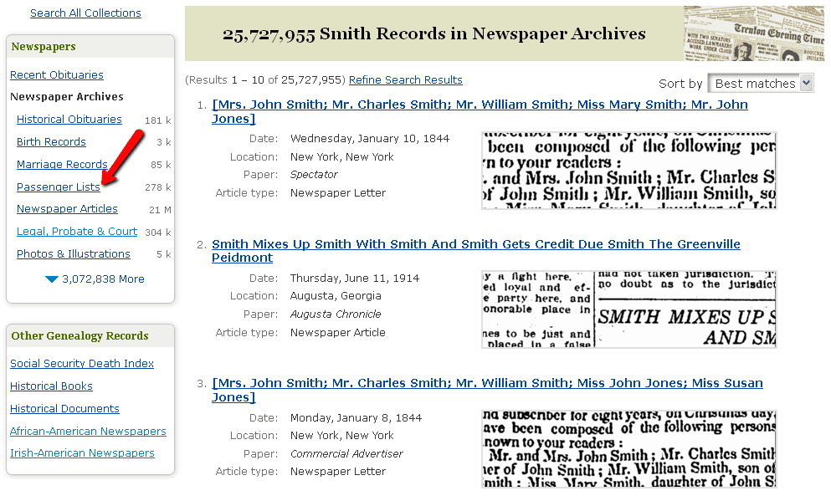Click Refine Search Results link
The image size is (831, 501).
405,79
